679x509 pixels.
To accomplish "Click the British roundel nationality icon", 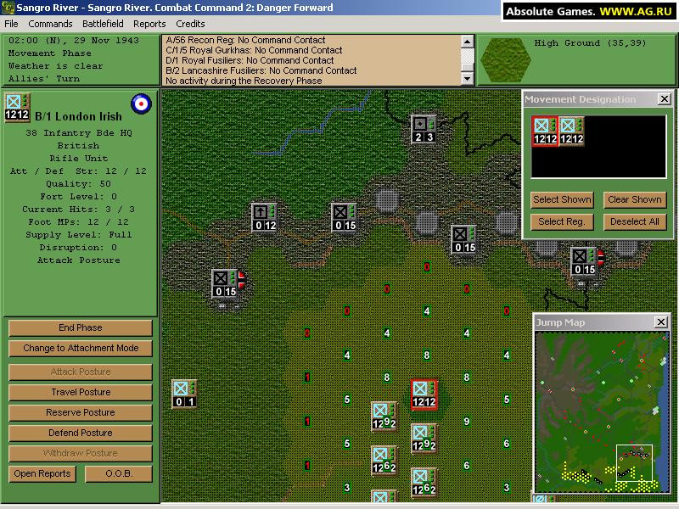I will pyautogui.click(x=141, y=103).
